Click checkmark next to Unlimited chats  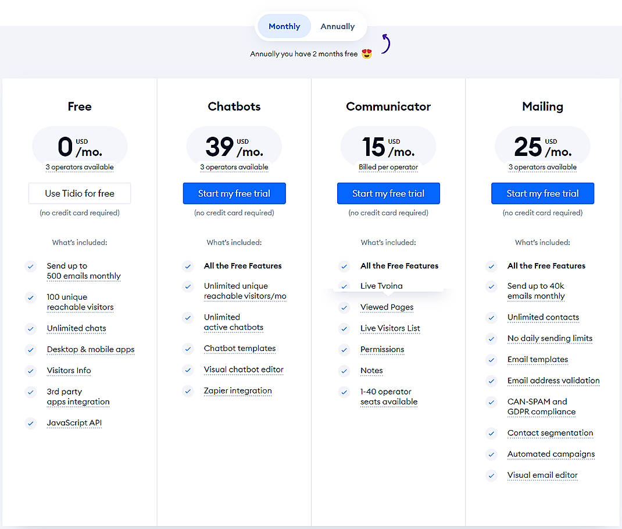click(x=31, y=329)
